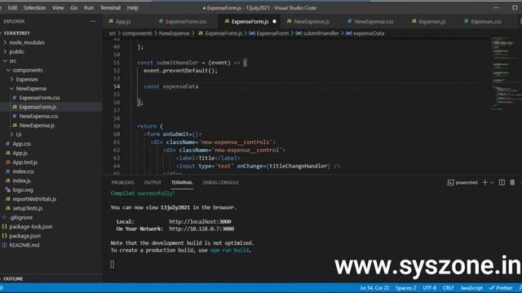The image size is (522, 293).
Task: Open App.test.js file in explorer
Action: pyautogui.click(x=25, y=162)
